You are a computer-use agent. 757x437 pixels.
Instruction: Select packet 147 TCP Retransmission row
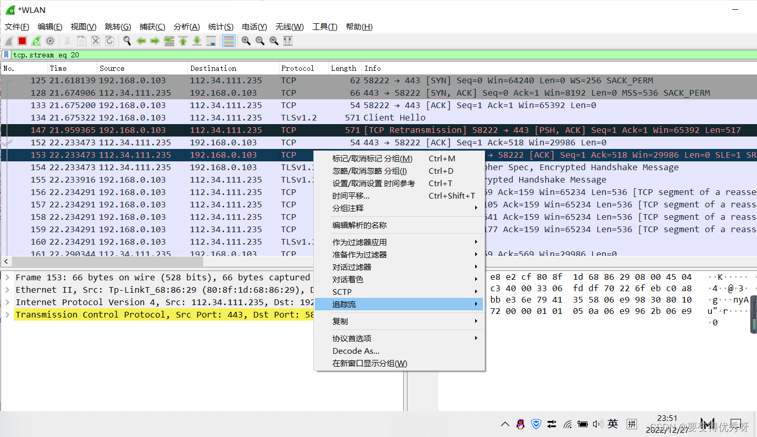pos(379,130)
